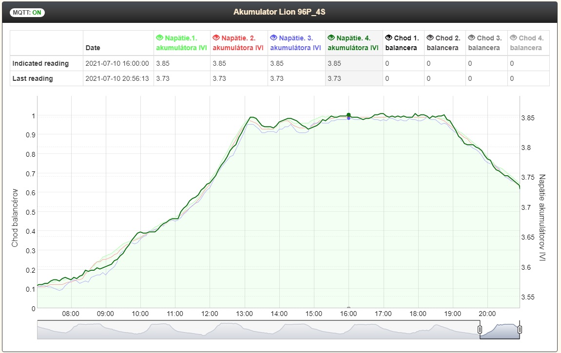Toggle faded Chod 4 balancera eye icon
Image resolution: width=561 pixels, height=353 pixels.
(513, 37)
